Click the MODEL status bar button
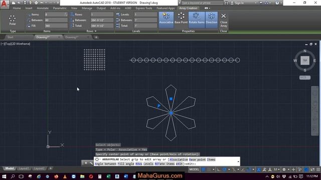Screen dimensions: 321x180 194,169
